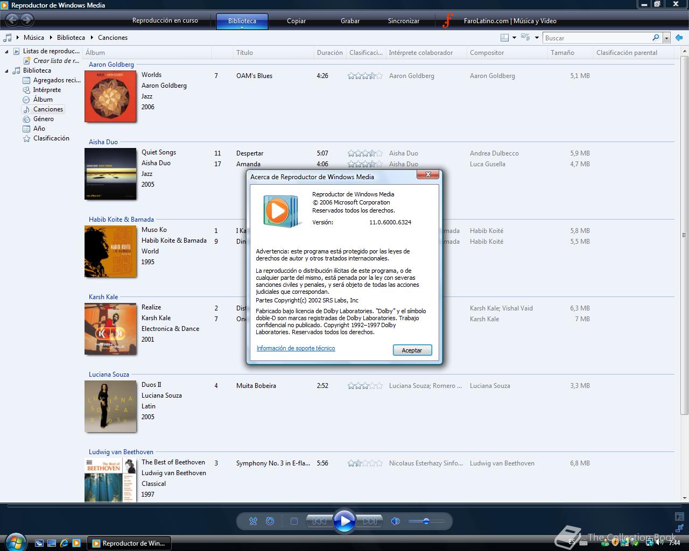The image size is (689, 551).
Task: Set star rating for OAM's Blues
Action: point(365,76)
